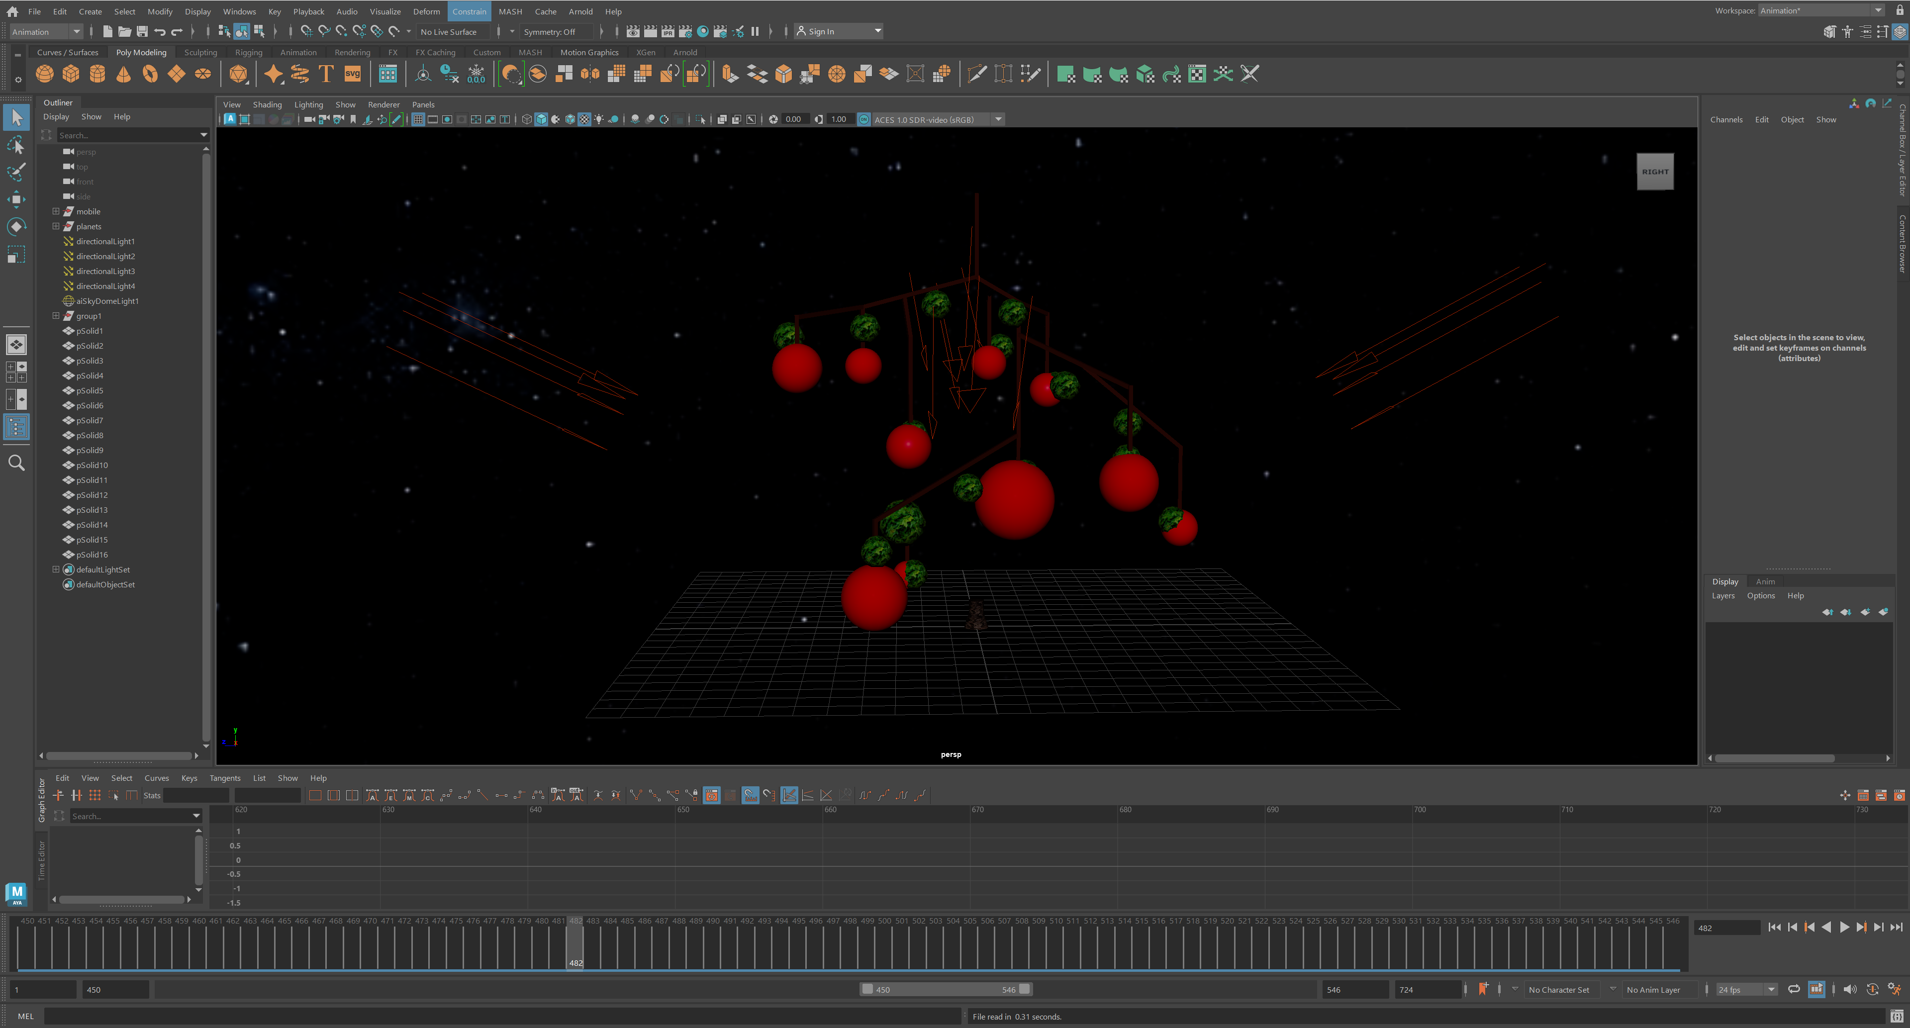
Task: Open the Constrain menu
Action: (x=470, y=11)
